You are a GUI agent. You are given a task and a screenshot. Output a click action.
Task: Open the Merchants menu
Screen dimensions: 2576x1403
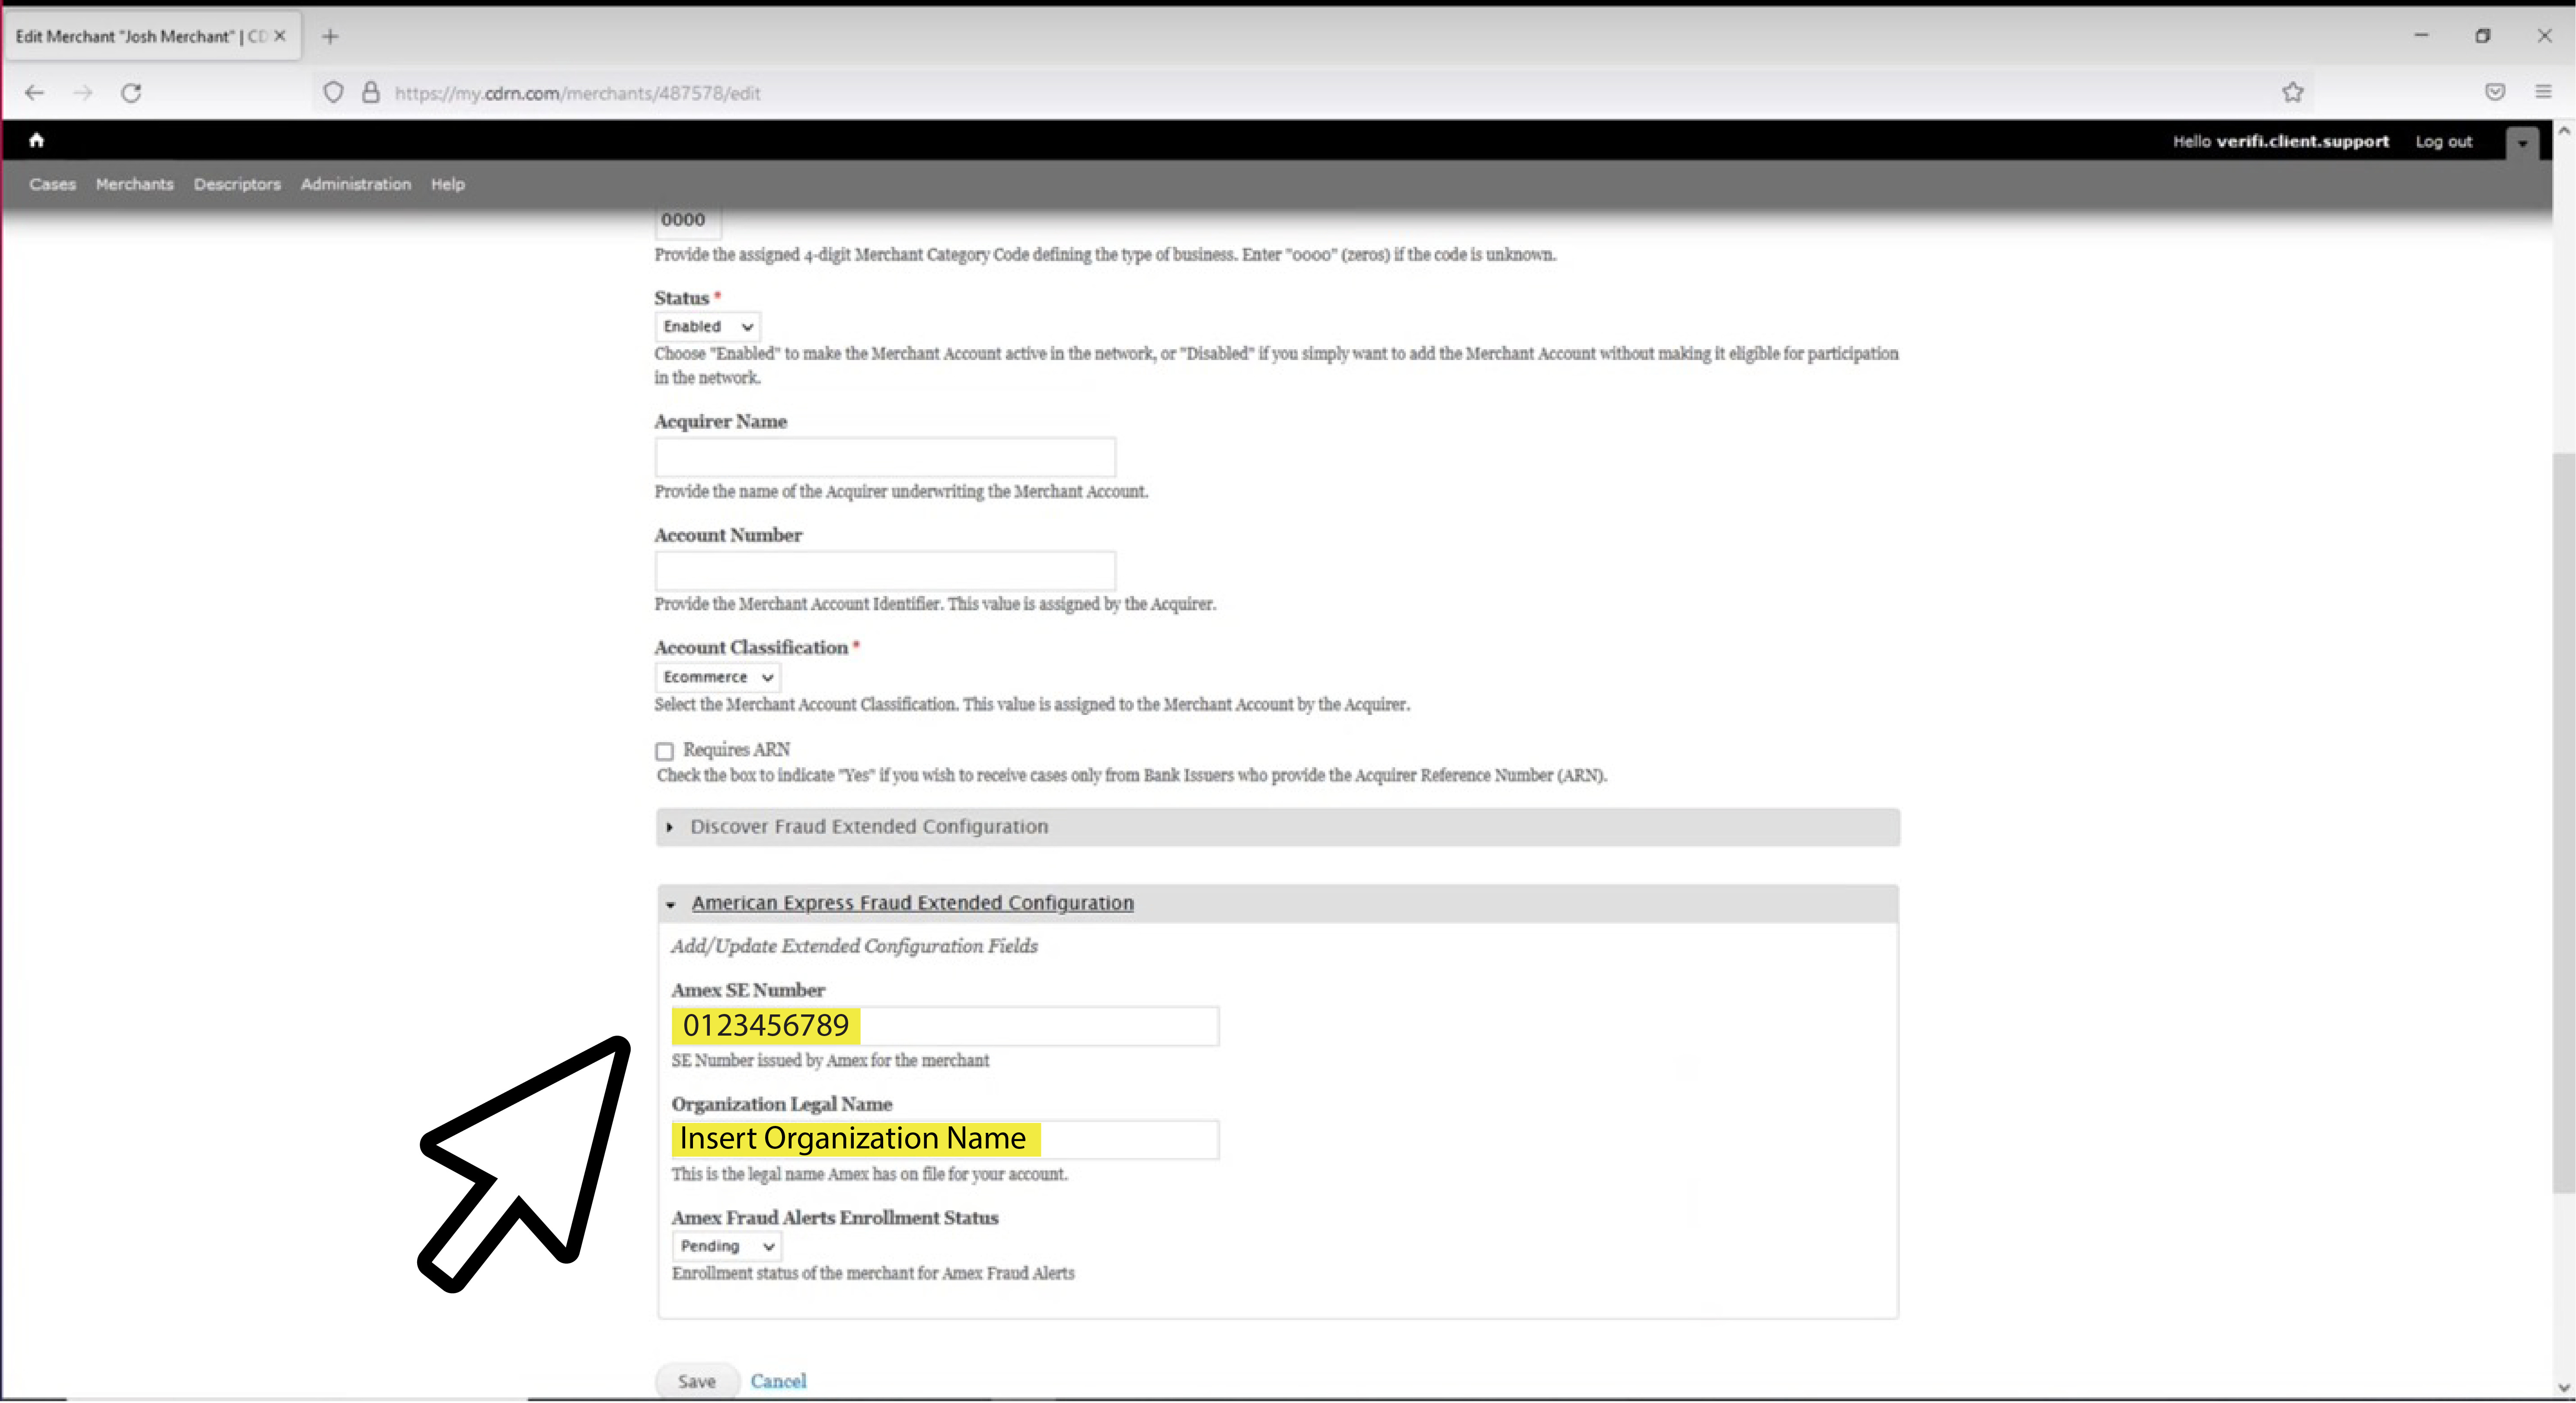(135, 184)
